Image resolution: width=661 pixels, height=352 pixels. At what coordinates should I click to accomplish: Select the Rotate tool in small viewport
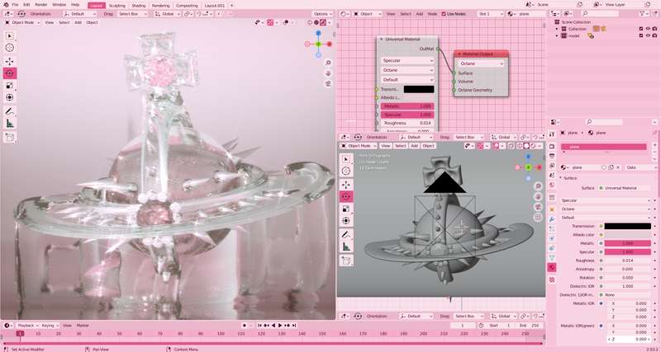point(346,196)
